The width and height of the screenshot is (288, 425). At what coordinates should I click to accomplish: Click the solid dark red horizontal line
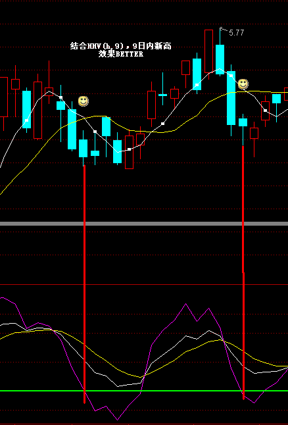(x=144, y=285)
